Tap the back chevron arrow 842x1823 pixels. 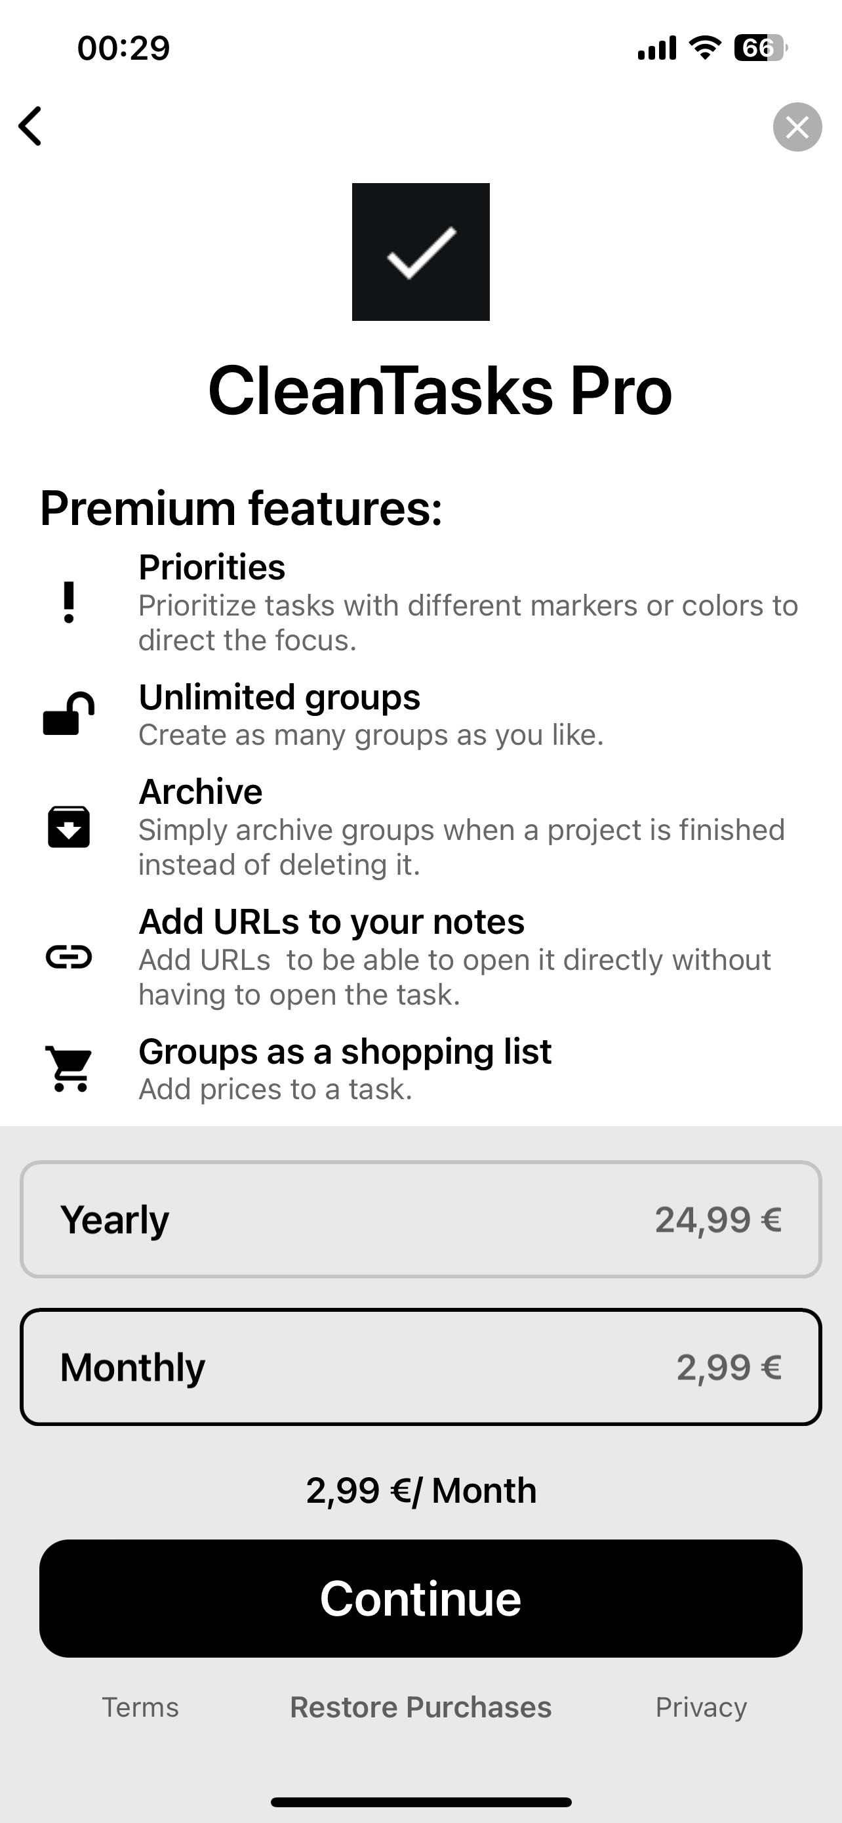[31, 127]
